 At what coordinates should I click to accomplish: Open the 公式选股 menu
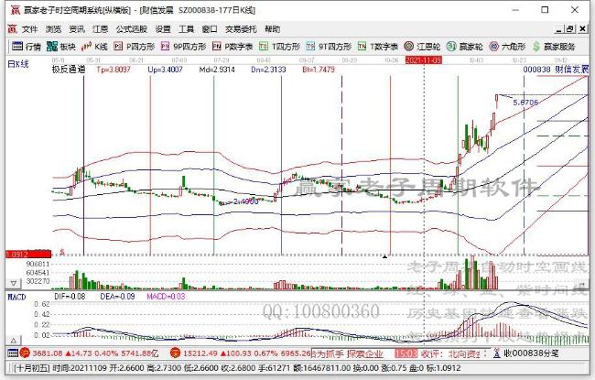[x=131, y=29]
